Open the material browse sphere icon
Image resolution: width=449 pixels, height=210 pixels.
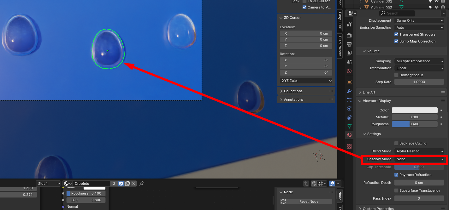pos(68,184)
